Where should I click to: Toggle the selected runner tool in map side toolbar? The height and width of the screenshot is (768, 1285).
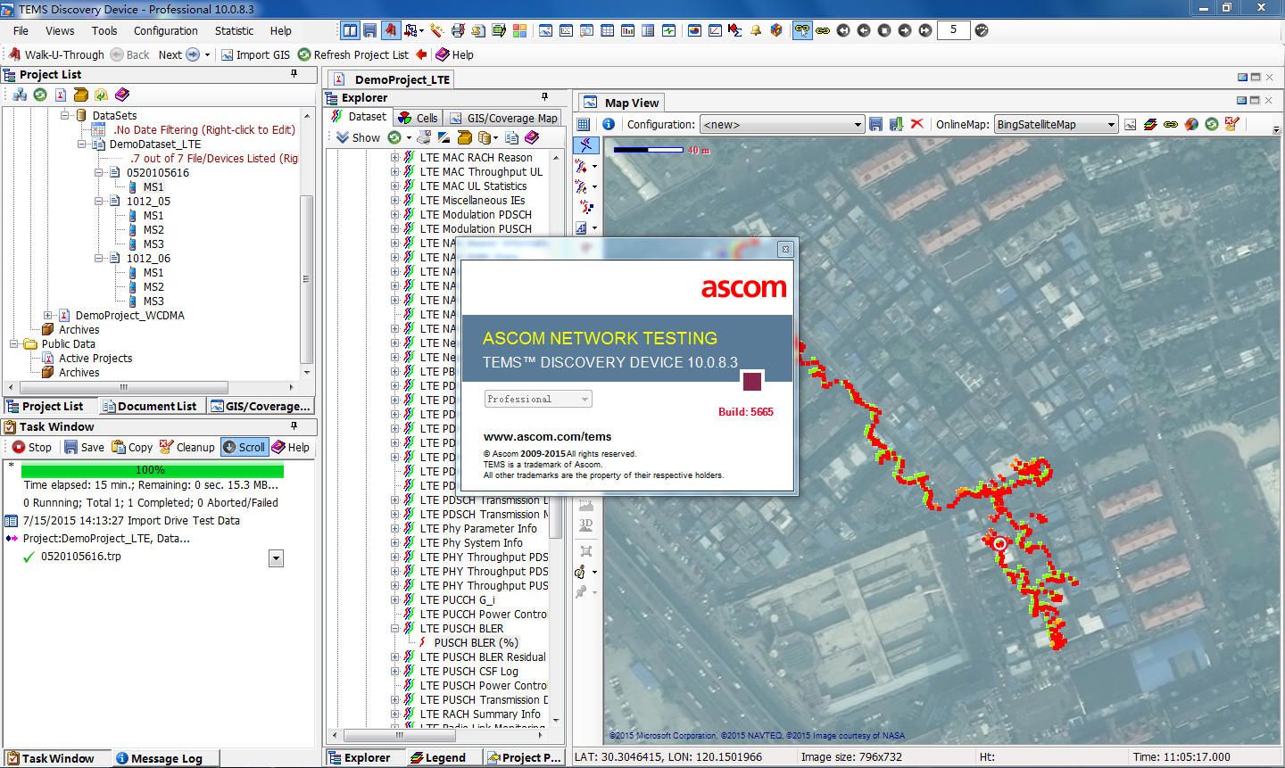tap(585, 145)
